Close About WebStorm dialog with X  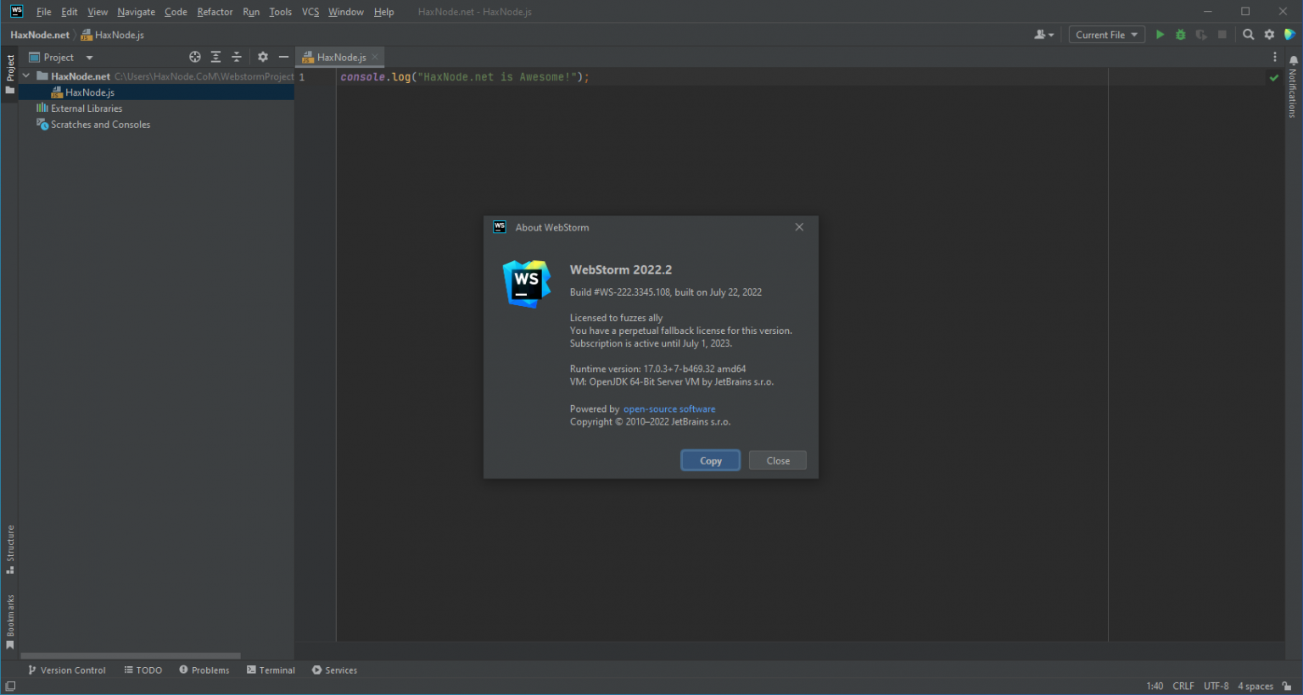point(799,227)
